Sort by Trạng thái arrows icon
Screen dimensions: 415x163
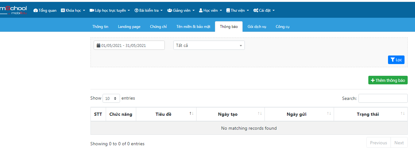tap(403, 114)
